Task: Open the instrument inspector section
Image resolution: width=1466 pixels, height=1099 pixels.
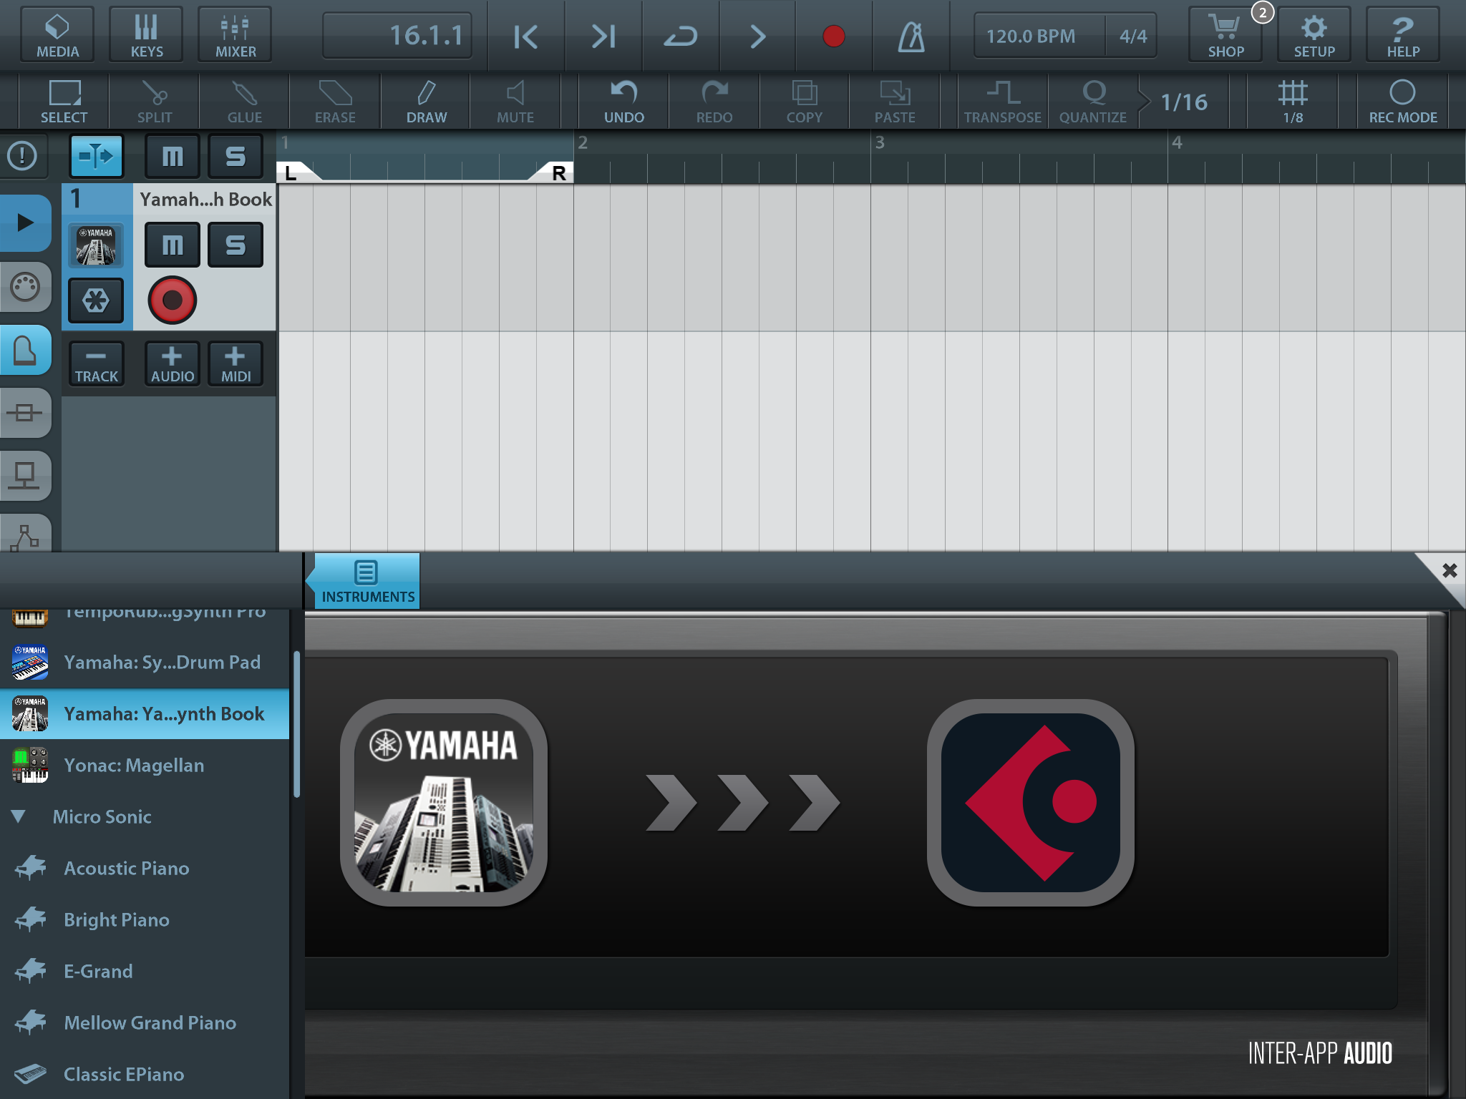Action: tap(25, 350)
